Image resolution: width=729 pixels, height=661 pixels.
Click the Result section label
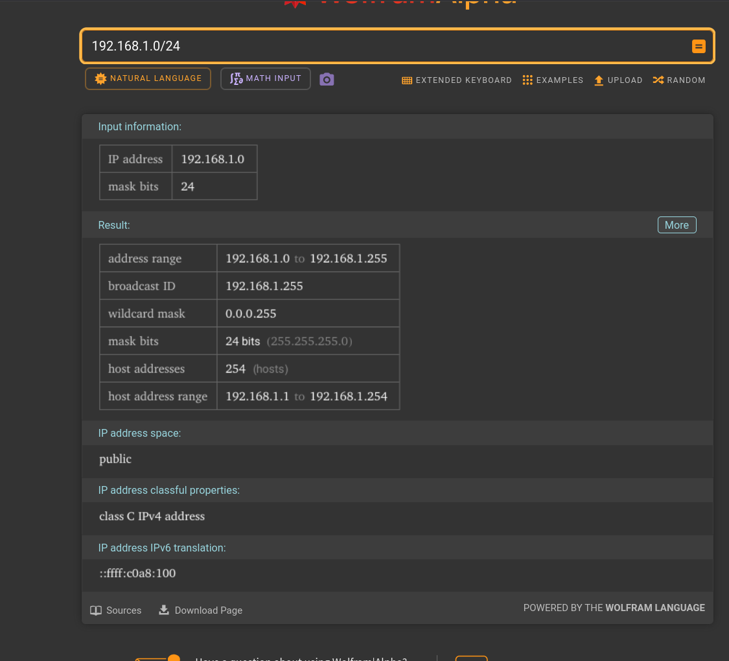pos(113,225)
